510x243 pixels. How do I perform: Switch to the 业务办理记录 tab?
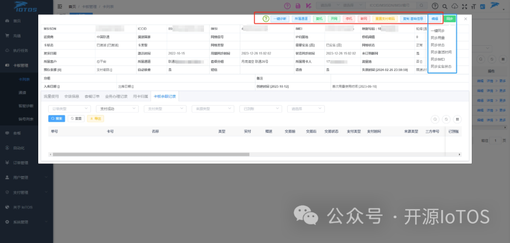click(x=116, y=96)
